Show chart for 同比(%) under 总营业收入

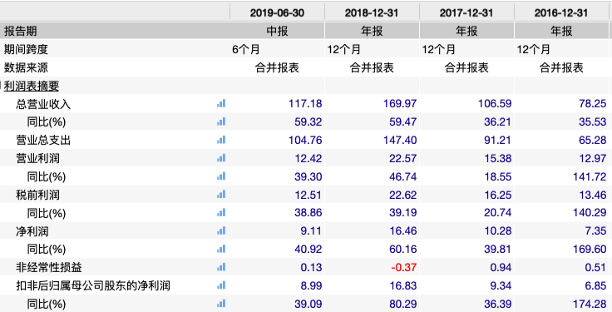[x=221, y=121]
